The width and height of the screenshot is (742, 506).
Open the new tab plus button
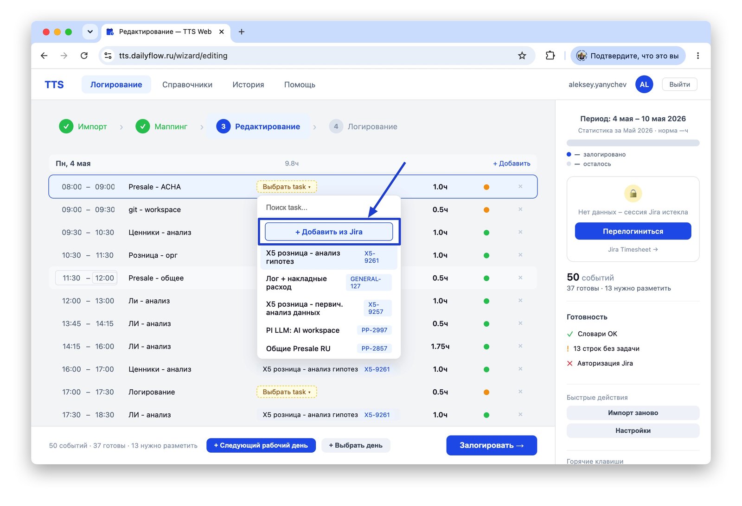point(241,32)
